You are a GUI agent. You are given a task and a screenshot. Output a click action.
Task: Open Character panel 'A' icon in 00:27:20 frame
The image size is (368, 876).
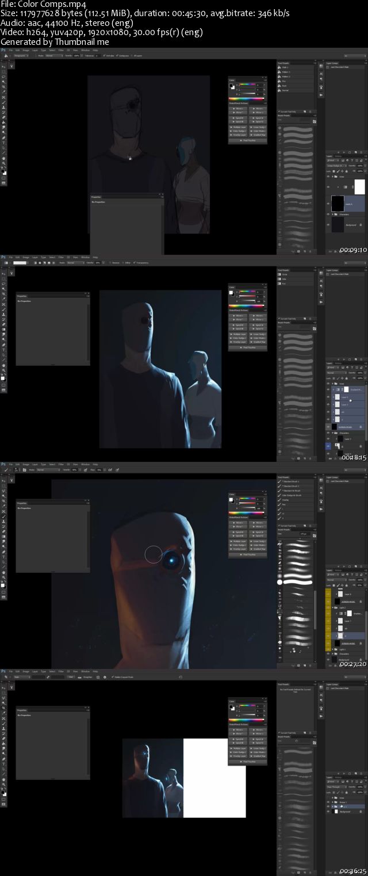[x=321, y=488]
